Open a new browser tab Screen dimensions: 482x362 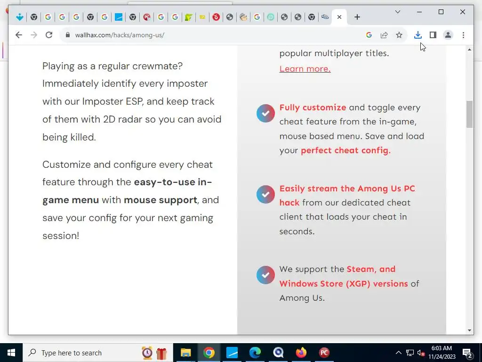coord(357,17)
